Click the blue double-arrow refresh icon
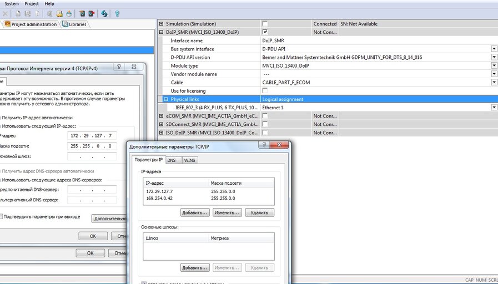This screenshot has width=498, height=284. click(104, 14)
